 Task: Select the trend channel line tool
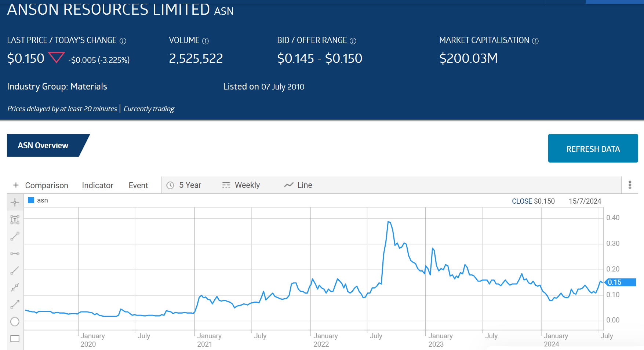[15, 287]
